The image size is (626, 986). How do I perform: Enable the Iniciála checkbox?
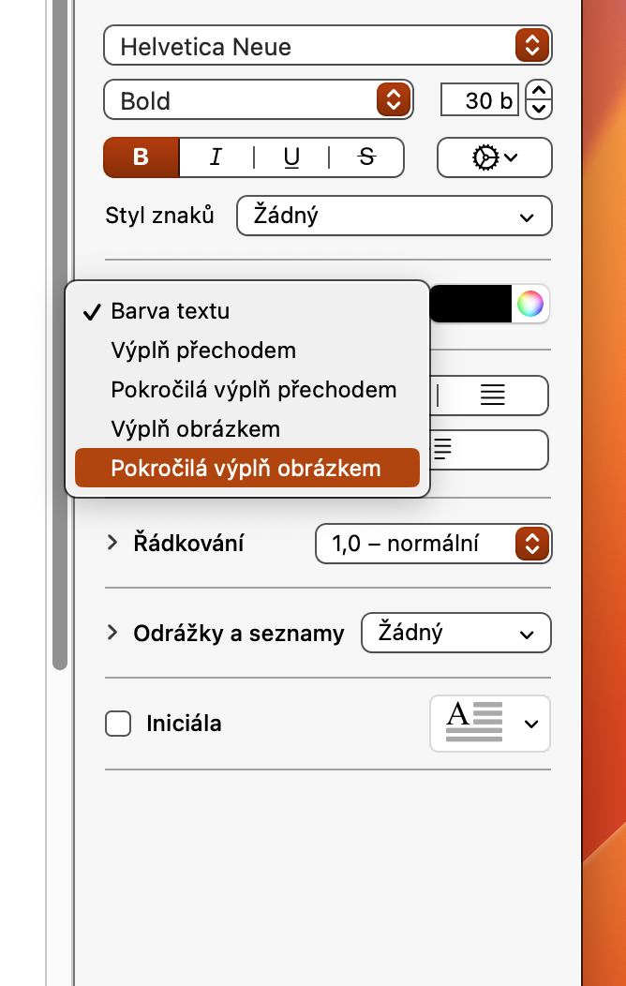[118, 724]
